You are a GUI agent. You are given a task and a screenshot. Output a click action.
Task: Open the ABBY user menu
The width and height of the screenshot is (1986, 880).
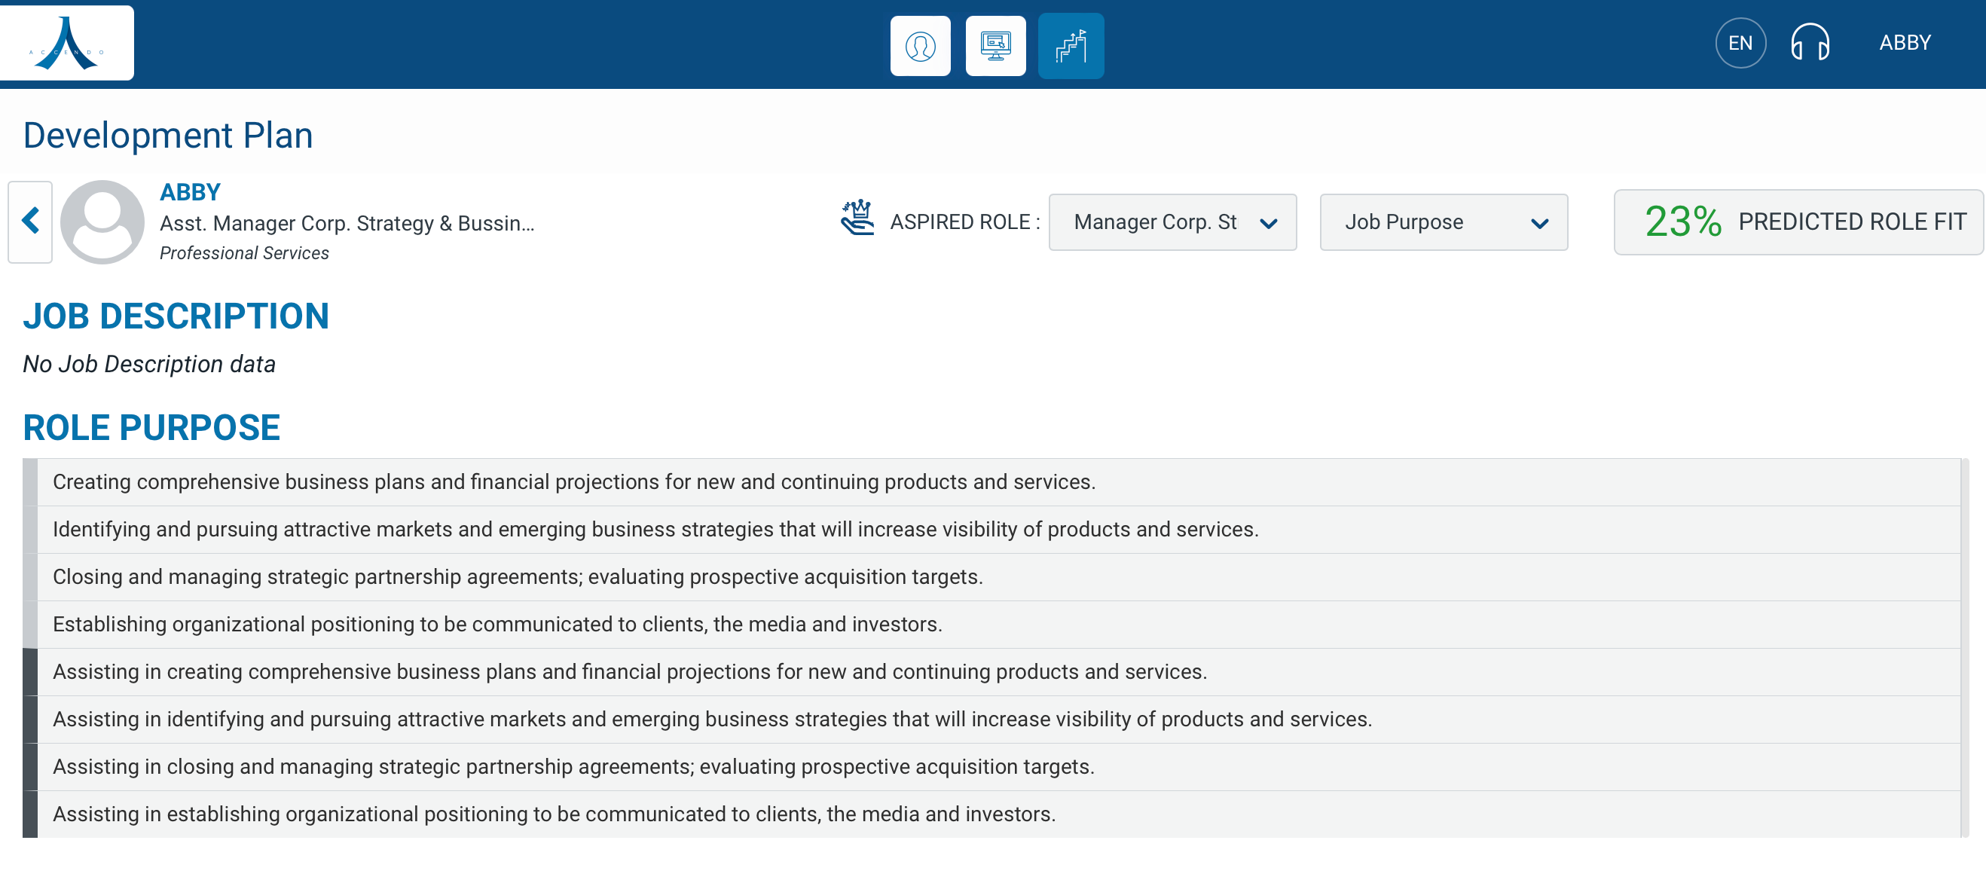pyautogui.click(x=1905, y=43)
